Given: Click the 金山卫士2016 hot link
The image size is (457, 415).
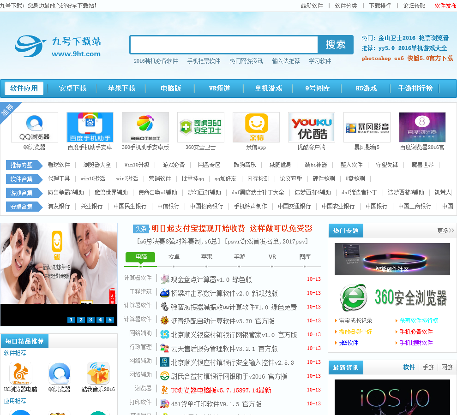Looking at the screenshot, I should [397, 38].
